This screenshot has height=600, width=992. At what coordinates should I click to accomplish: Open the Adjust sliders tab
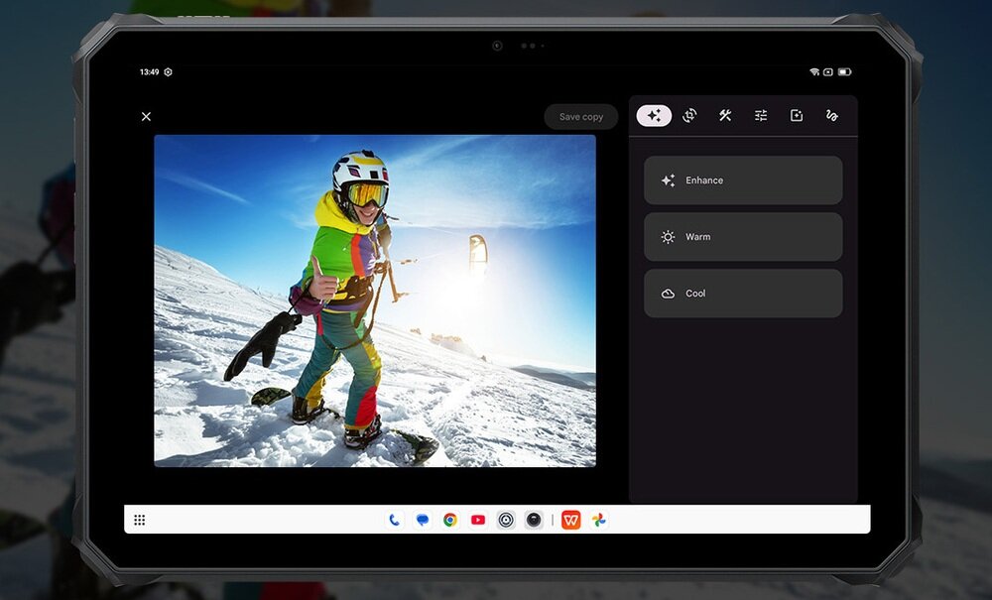click(761, 116)
